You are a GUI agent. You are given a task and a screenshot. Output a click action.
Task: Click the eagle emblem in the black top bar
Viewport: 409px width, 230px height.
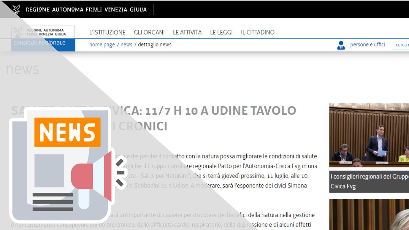tap(16, 9)
